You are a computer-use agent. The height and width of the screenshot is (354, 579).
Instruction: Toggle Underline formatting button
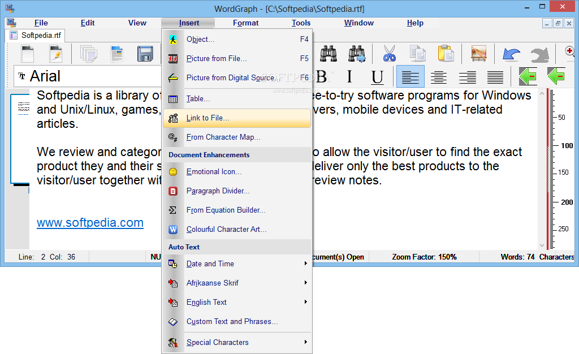tap(377, 77)
